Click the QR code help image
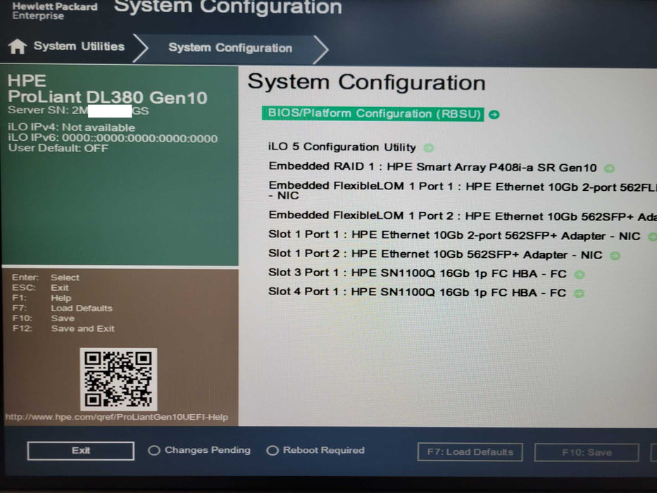 [118, 380]
